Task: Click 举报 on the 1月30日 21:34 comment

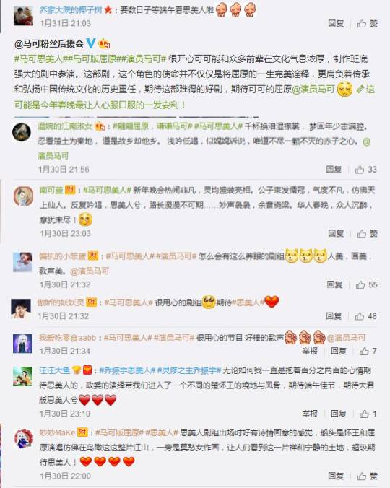Action: point(310,351)
